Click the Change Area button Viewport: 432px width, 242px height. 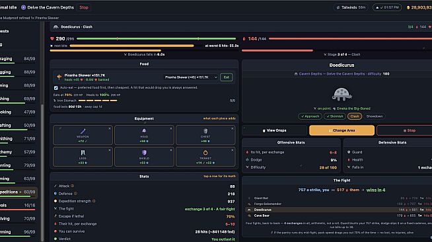click(x=342, y=130)
